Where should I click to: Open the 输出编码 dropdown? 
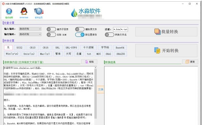[30, 34]
